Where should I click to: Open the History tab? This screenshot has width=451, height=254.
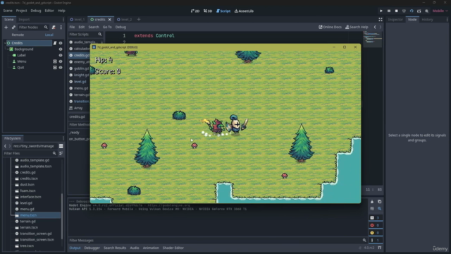click(427, 20)
